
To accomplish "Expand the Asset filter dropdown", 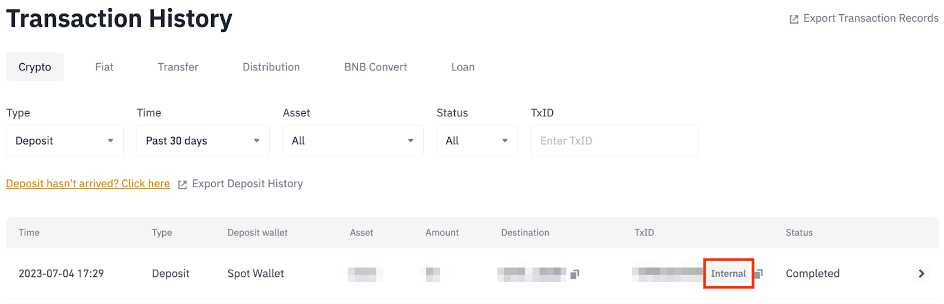I will click(x=352, y=140).
